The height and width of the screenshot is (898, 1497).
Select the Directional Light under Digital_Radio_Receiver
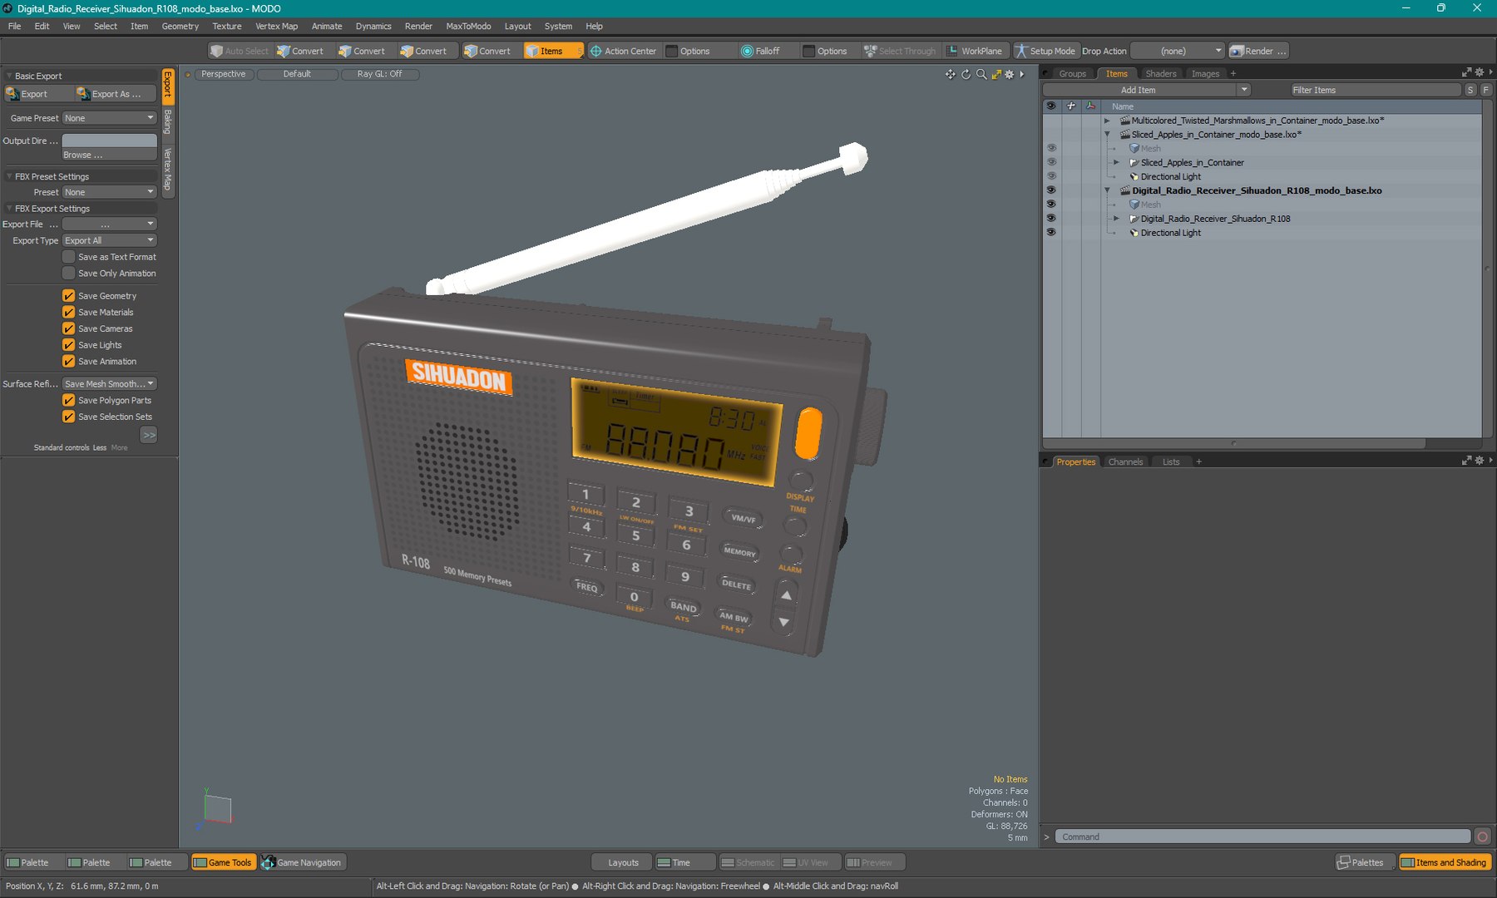(x=1170, y=233)
